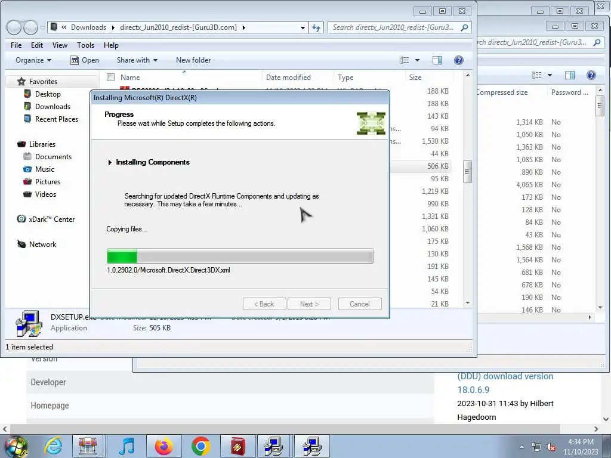Open the DDU download version link
The width and height of the screenshot is (611, 458).
(x=505, y=383)
